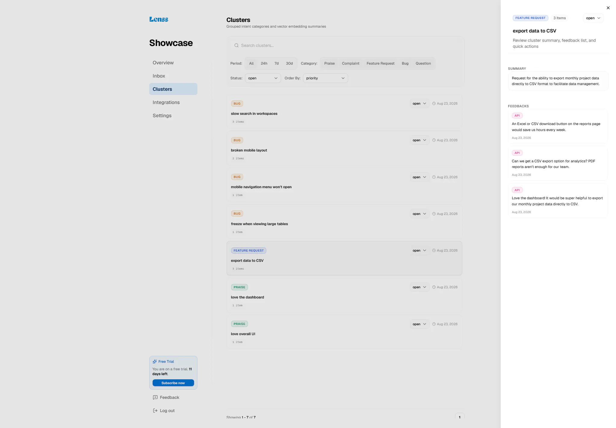Toggle the Feature Request category filter
The width and height of the screenshot is (616, 428).
coord(380,63)
